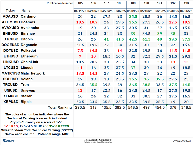Select the ADAUSD ticker
This screenshot has height=145, width=193.
tap(10, 16)
